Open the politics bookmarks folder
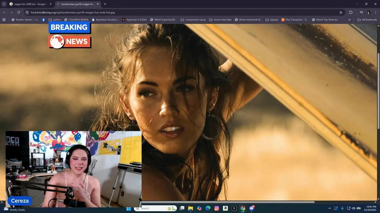380x213 pixels. (55, 20)
